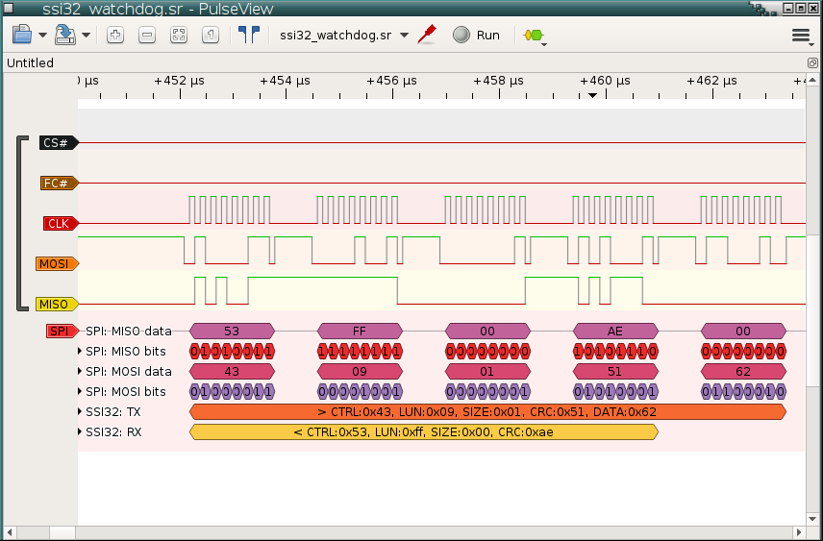Click the red probe channel configuration icon
The image size is (823, 541).
[x=427, y=35]
